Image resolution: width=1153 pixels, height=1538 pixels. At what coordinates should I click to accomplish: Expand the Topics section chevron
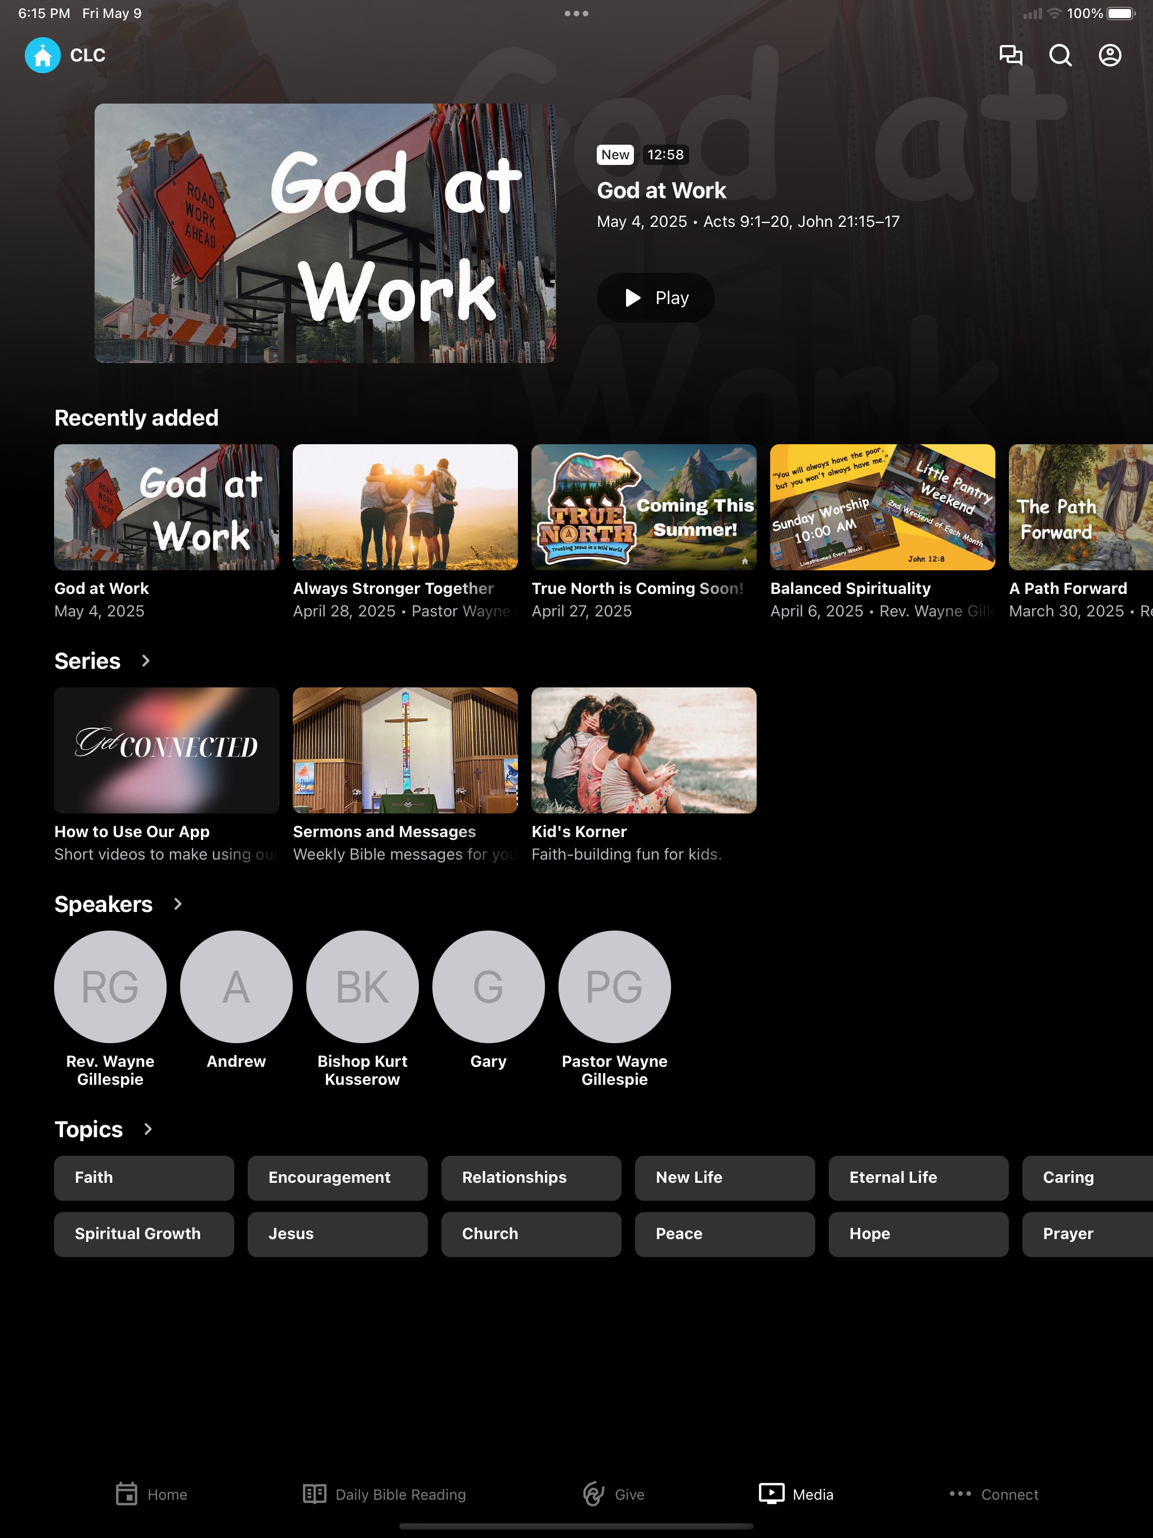pyautogui.click(x=148, y=1129)
